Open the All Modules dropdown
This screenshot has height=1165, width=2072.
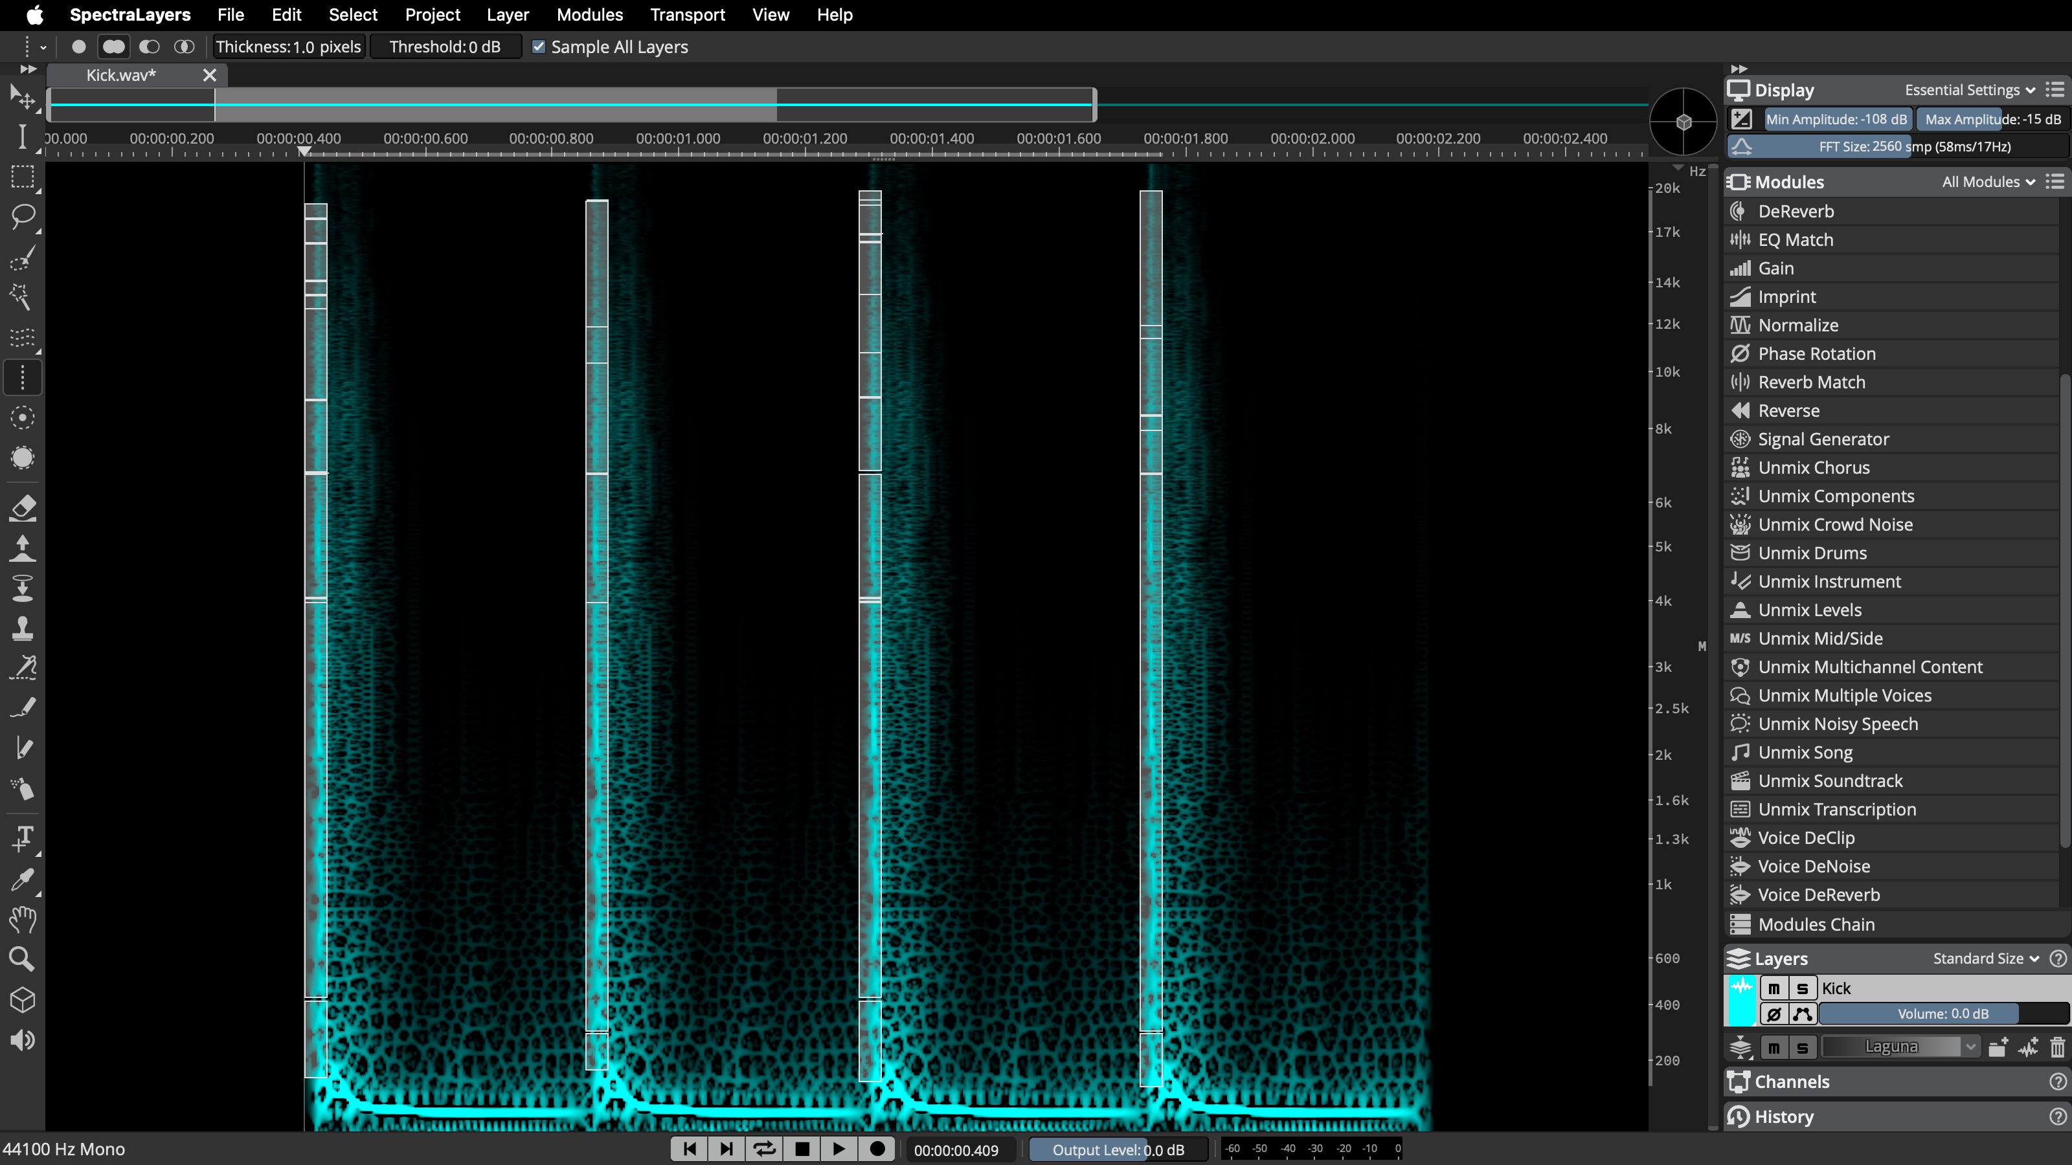1988,182
